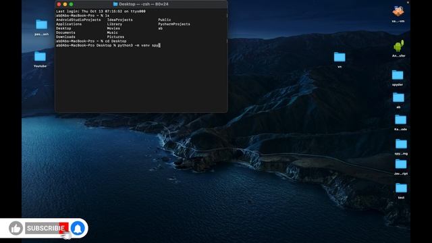The height and width of the screenshot is (243, 432).
Task: Click the 'python3 -m venv spy' command
Action: [138, 45]
